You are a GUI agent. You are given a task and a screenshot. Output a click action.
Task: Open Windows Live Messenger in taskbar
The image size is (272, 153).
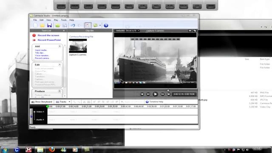[63, 150]
